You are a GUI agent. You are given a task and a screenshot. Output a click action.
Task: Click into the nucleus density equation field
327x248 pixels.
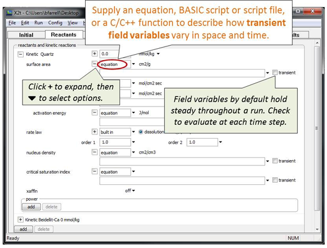click(182, 161)
